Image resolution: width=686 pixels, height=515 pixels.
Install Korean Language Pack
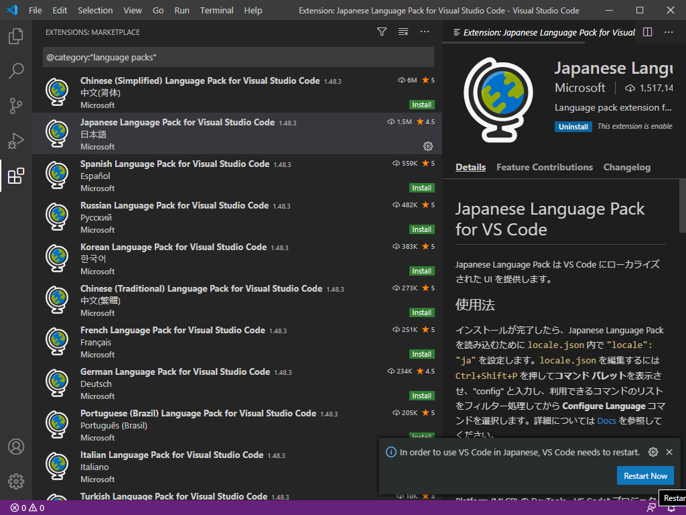422,271
